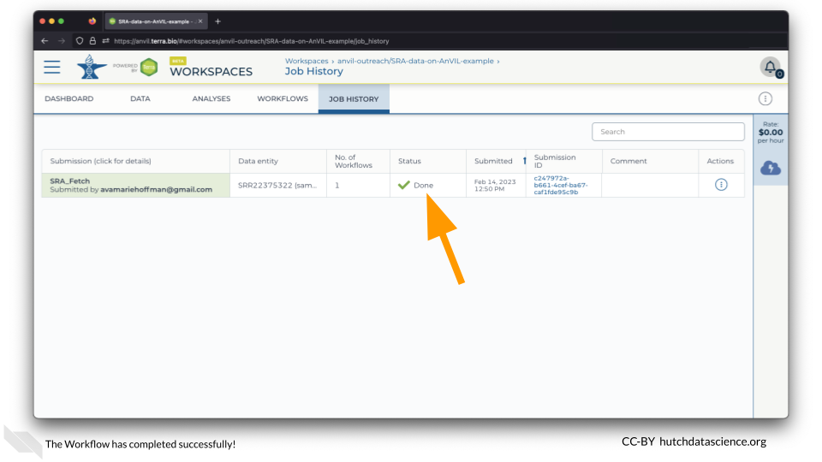Viewport: 822px width, 462px height.
Task: Open the hamburger navigation menu
Action: tap(52, 67)
